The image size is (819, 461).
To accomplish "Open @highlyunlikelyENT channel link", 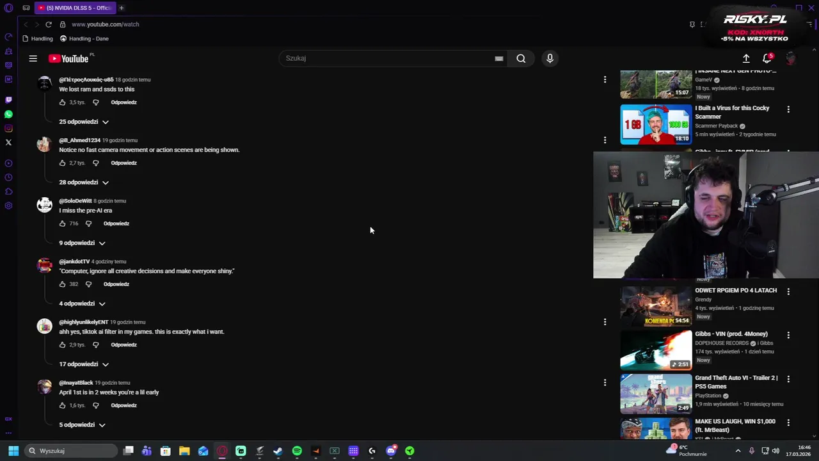I will click(84, 322).
